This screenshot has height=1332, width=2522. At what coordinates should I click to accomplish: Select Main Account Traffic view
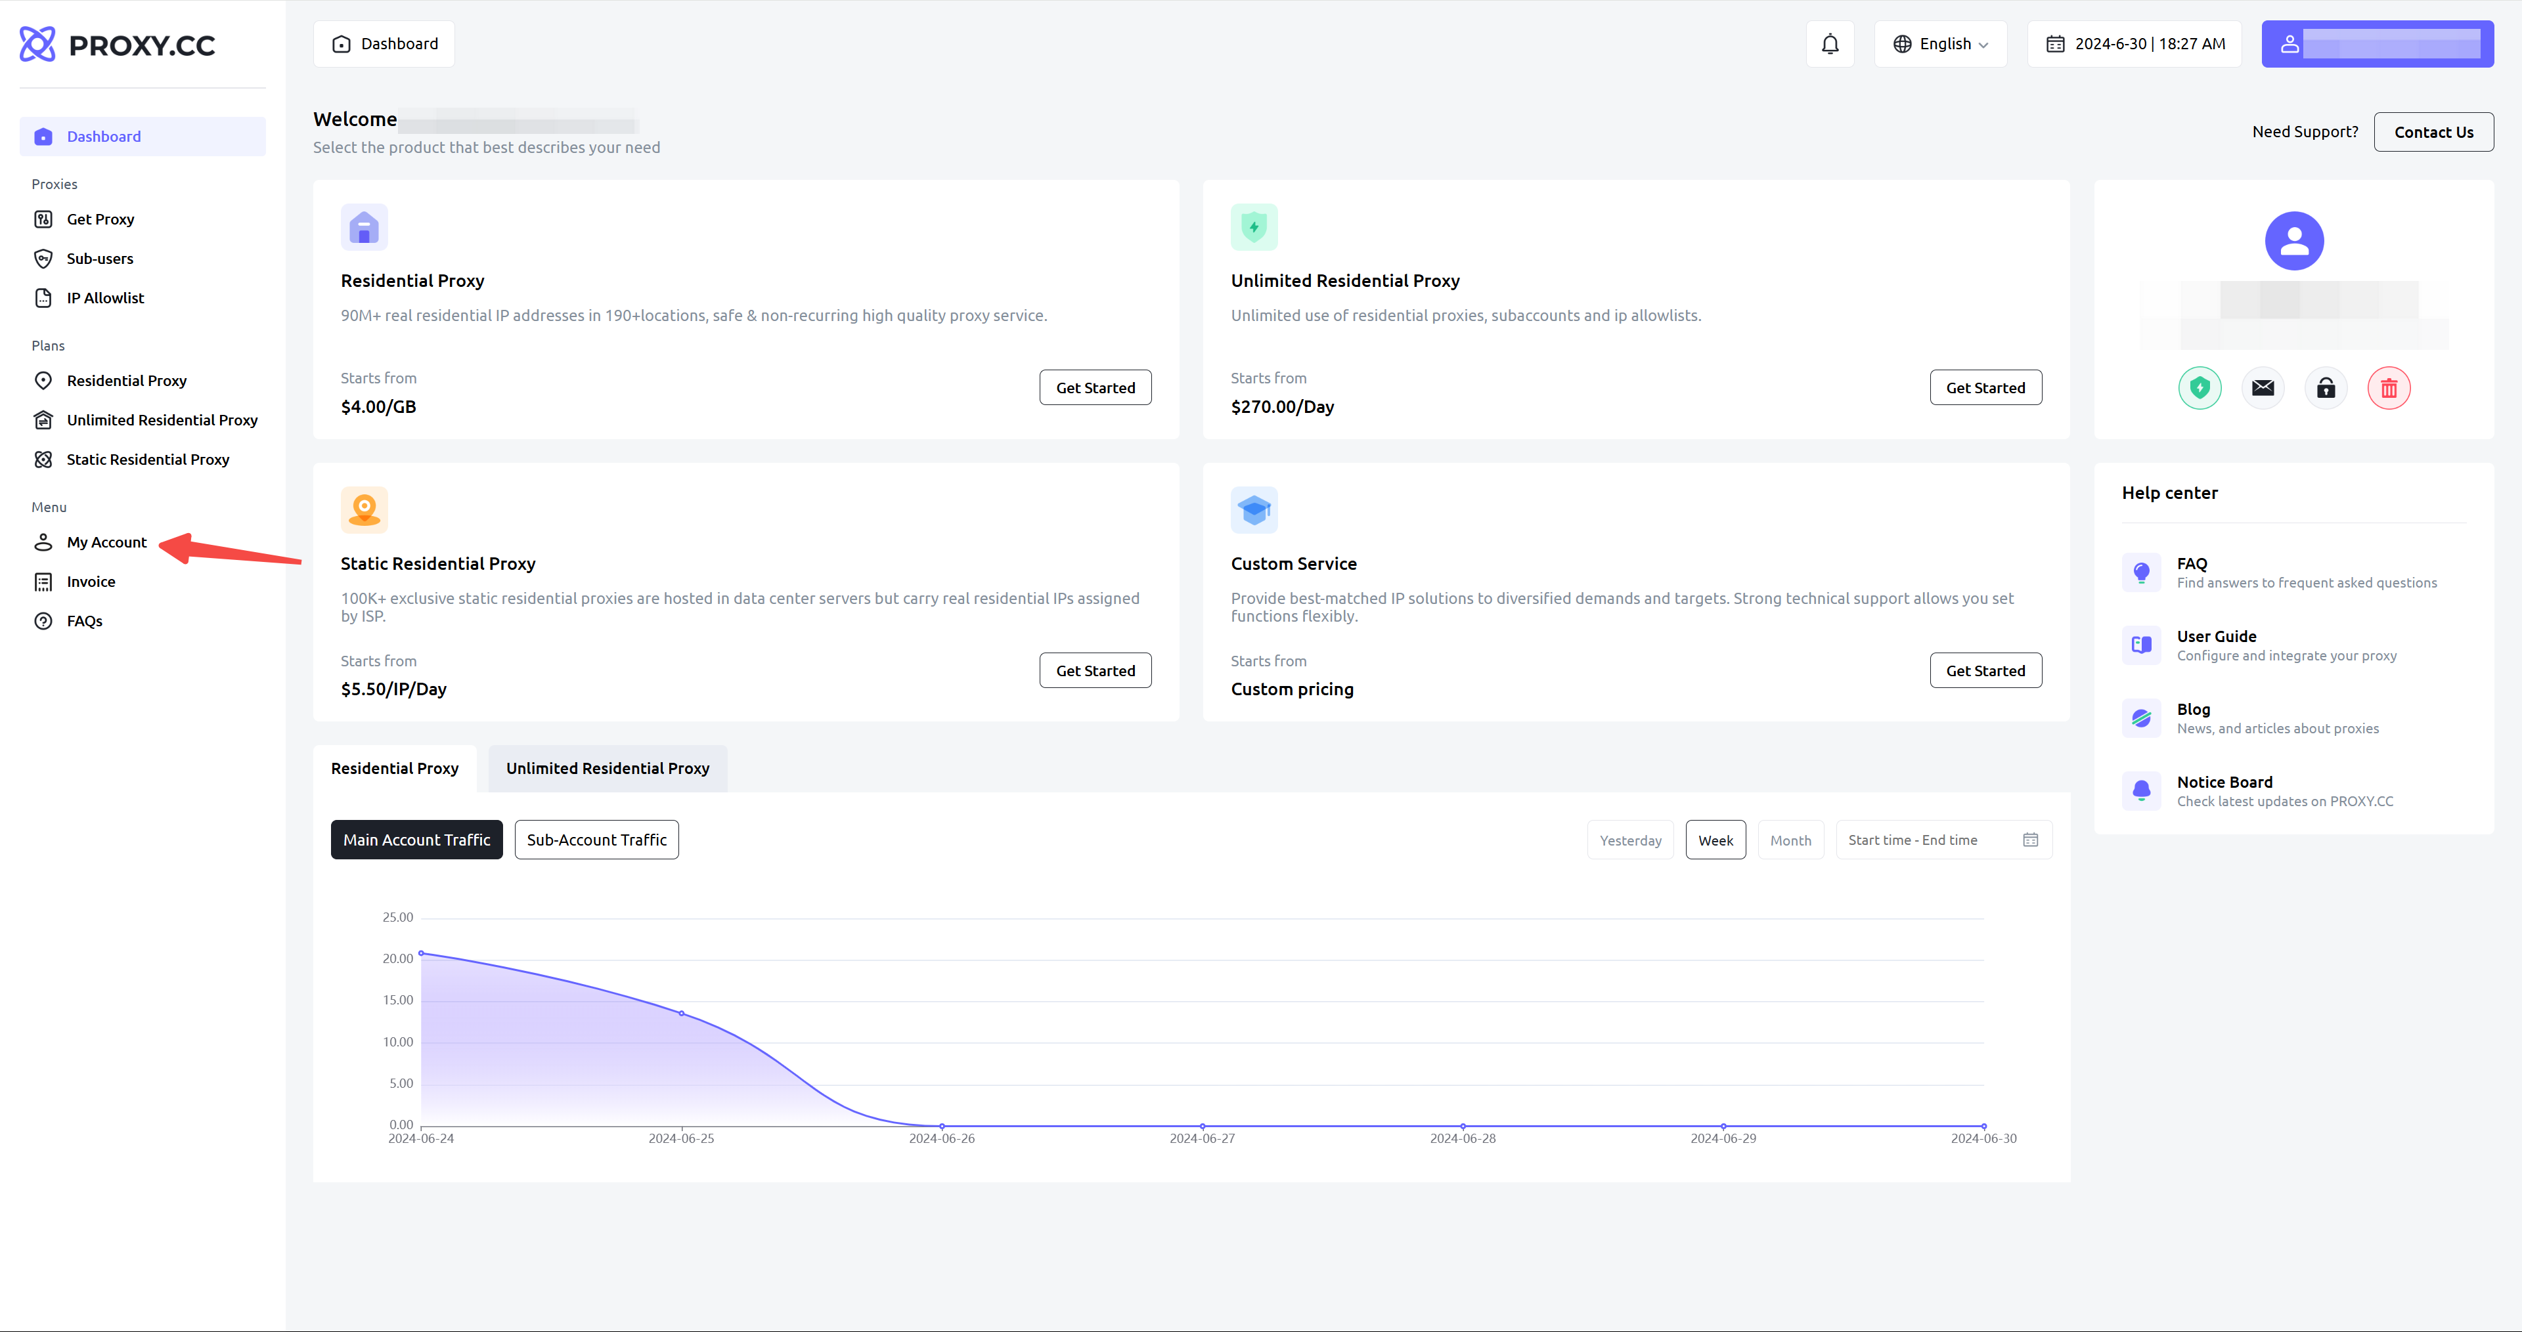click(x=416, y=840)
